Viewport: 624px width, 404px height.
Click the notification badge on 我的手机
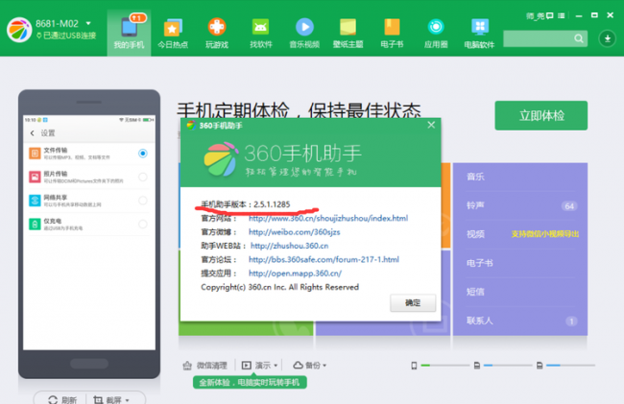point(137,18)
